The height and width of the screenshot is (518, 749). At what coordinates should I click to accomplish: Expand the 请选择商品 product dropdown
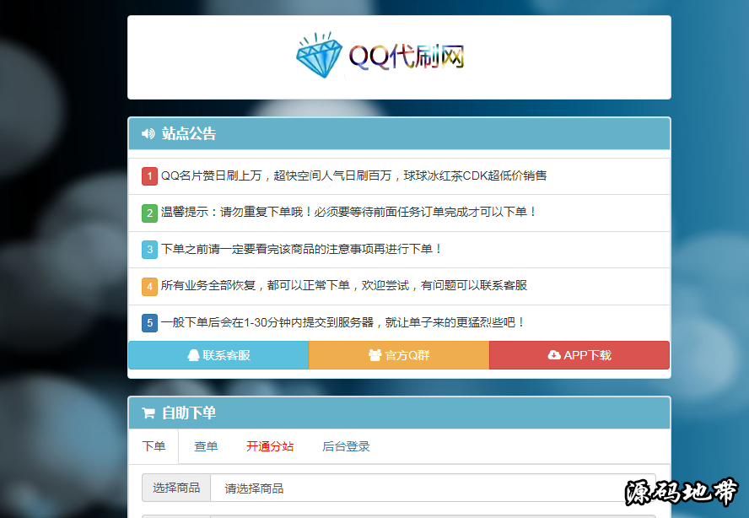point(433,488)
